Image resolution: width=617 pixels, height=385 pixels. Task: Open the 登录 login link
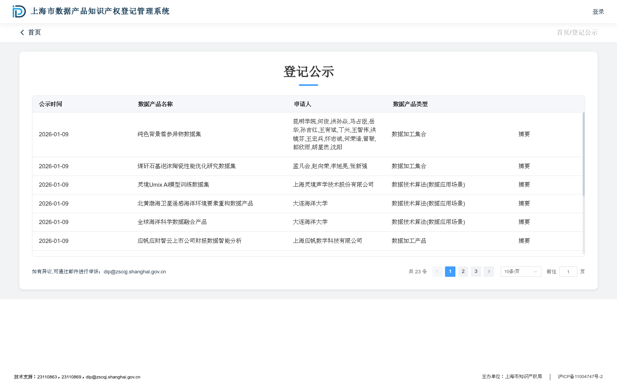pyautogui.click(x=598, y=12)
